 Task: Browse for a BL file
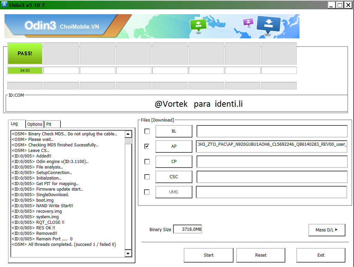pyautogui.click(x=174, y=131)
